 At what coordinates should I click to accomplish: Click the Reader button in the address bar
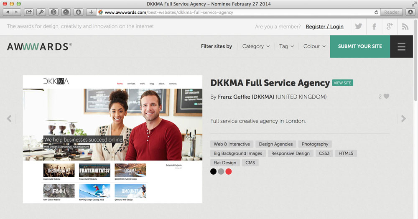392,12
